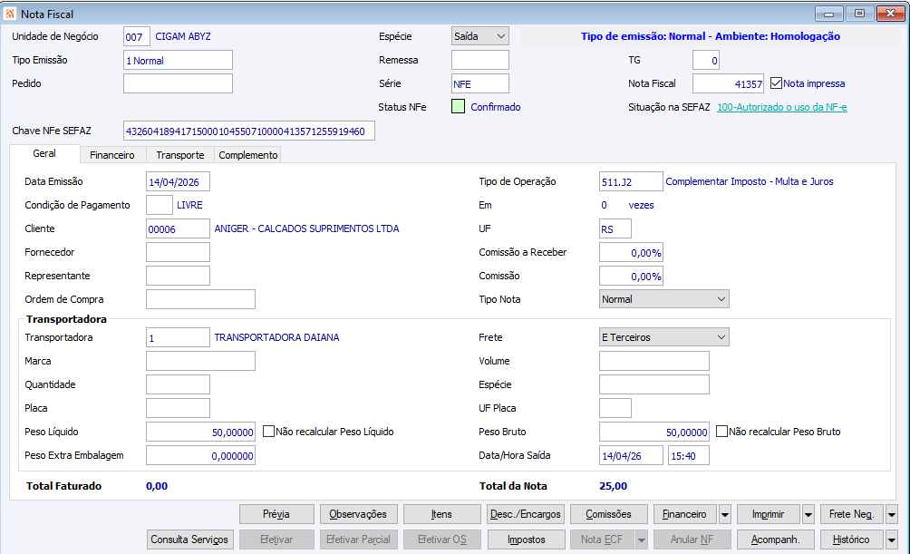The width and height of the screenshot is (910, 554).
Task: Switch to the Geral tab
Action: pos(44,153)
